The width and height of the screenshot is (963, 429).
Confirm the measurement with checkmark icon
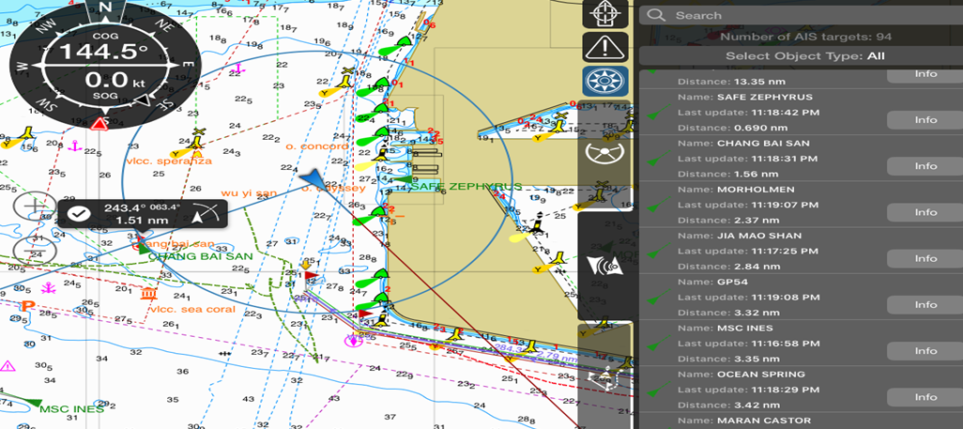coord(79,214)
